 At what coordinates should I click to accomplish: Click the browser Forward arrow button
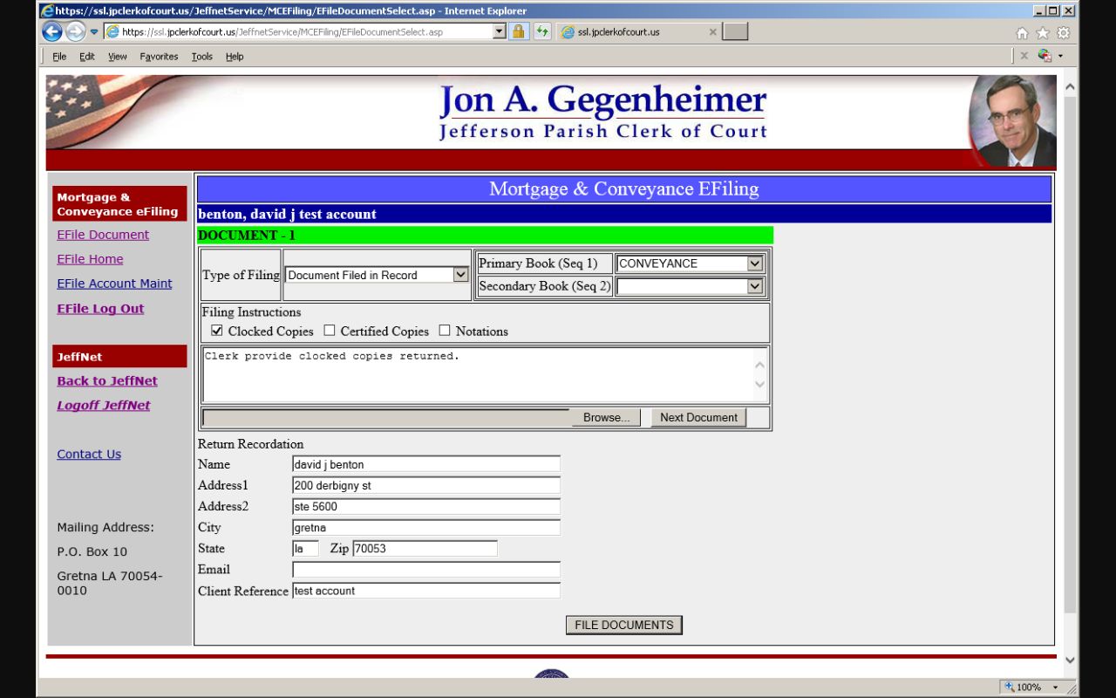click(x=76, y=31)
